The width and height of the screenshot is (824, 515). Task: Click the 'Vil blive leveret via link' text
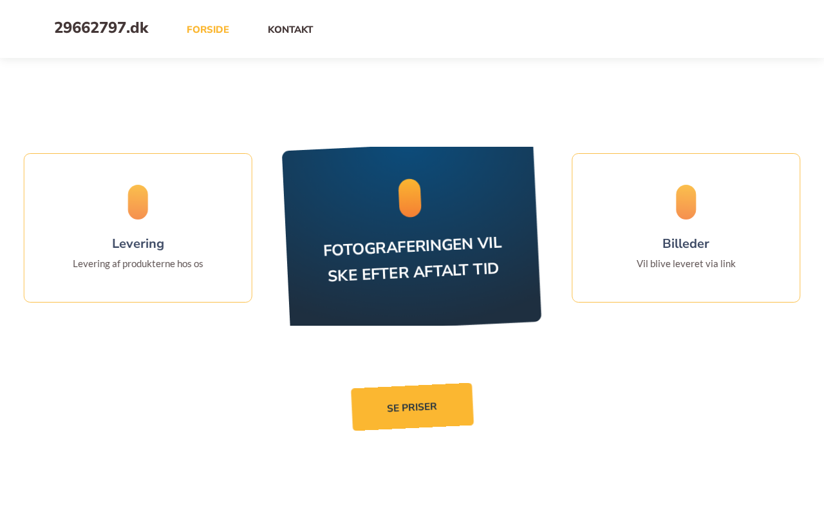click(x=686, y=264)
